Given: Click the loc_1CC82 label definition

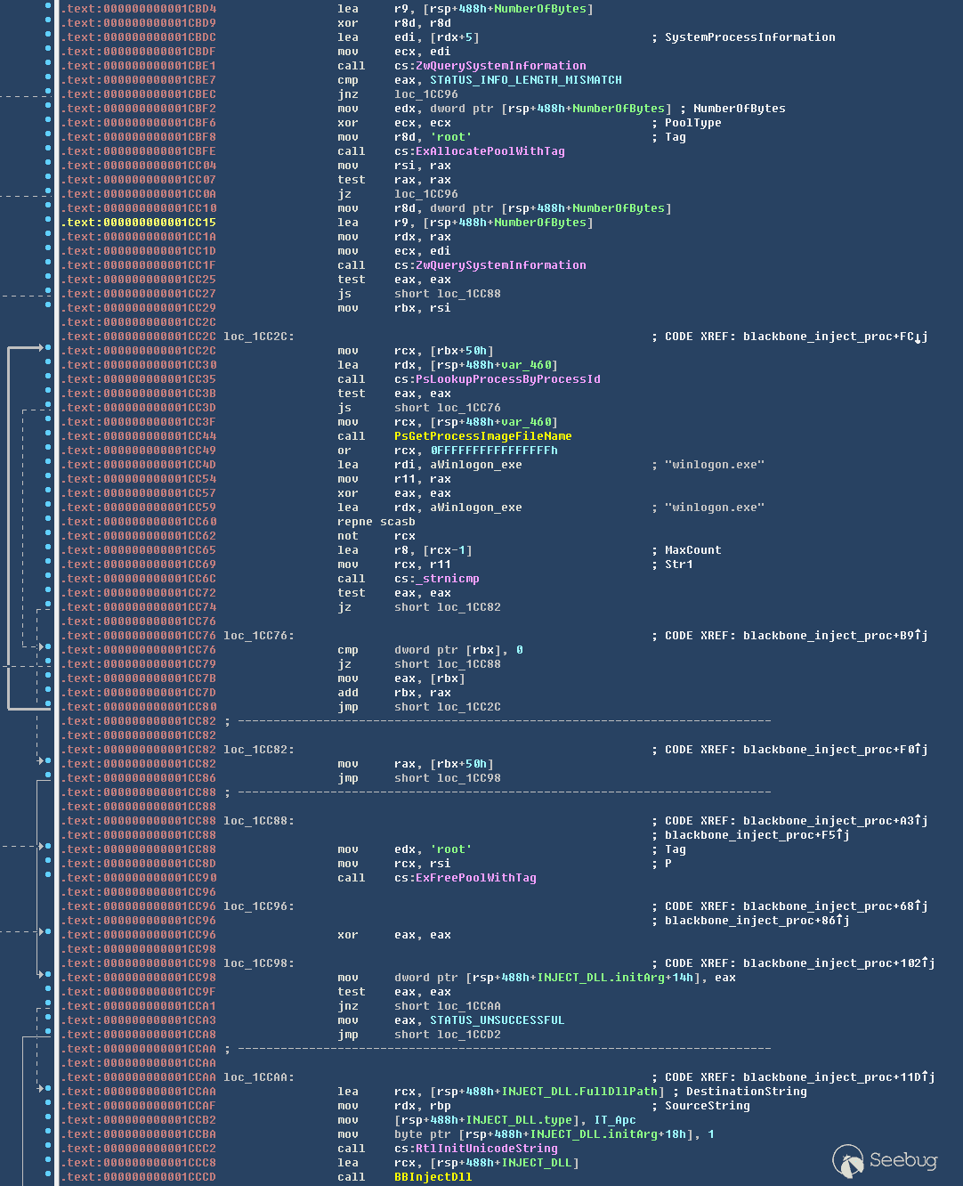Looking at the screenshot, I should (259, 750).
